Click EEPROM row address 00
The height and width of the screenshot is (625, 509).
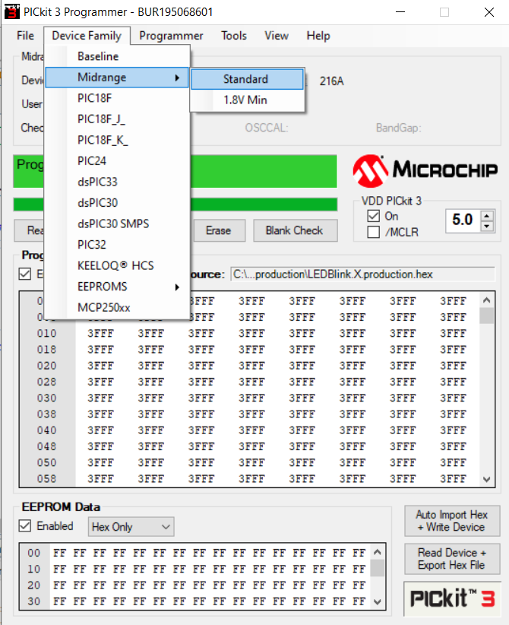pyautogui.click(x=34, y=553)
